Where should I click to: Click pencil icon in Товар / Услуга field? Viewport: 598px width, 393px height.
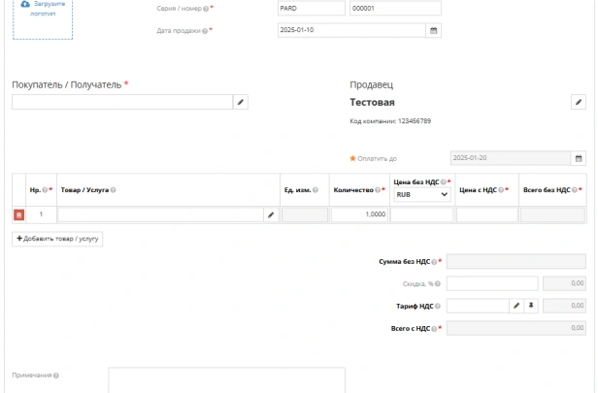click(271, 215)
